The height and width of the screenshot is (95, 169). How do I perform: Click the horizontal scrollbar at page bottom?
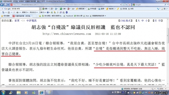click(84, 86)
